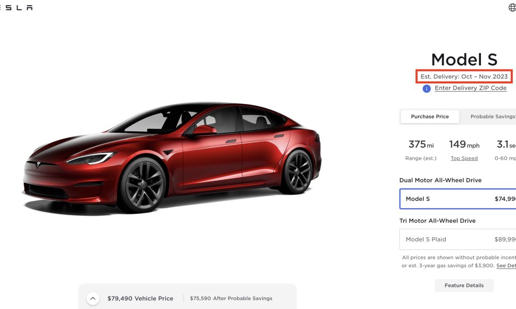
Task: Click the Tesla logo in the header
Action: (x=16, y=8)
